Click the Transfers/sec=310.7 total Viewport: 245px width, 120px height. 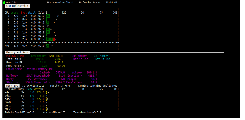click(x=87, y=112)
